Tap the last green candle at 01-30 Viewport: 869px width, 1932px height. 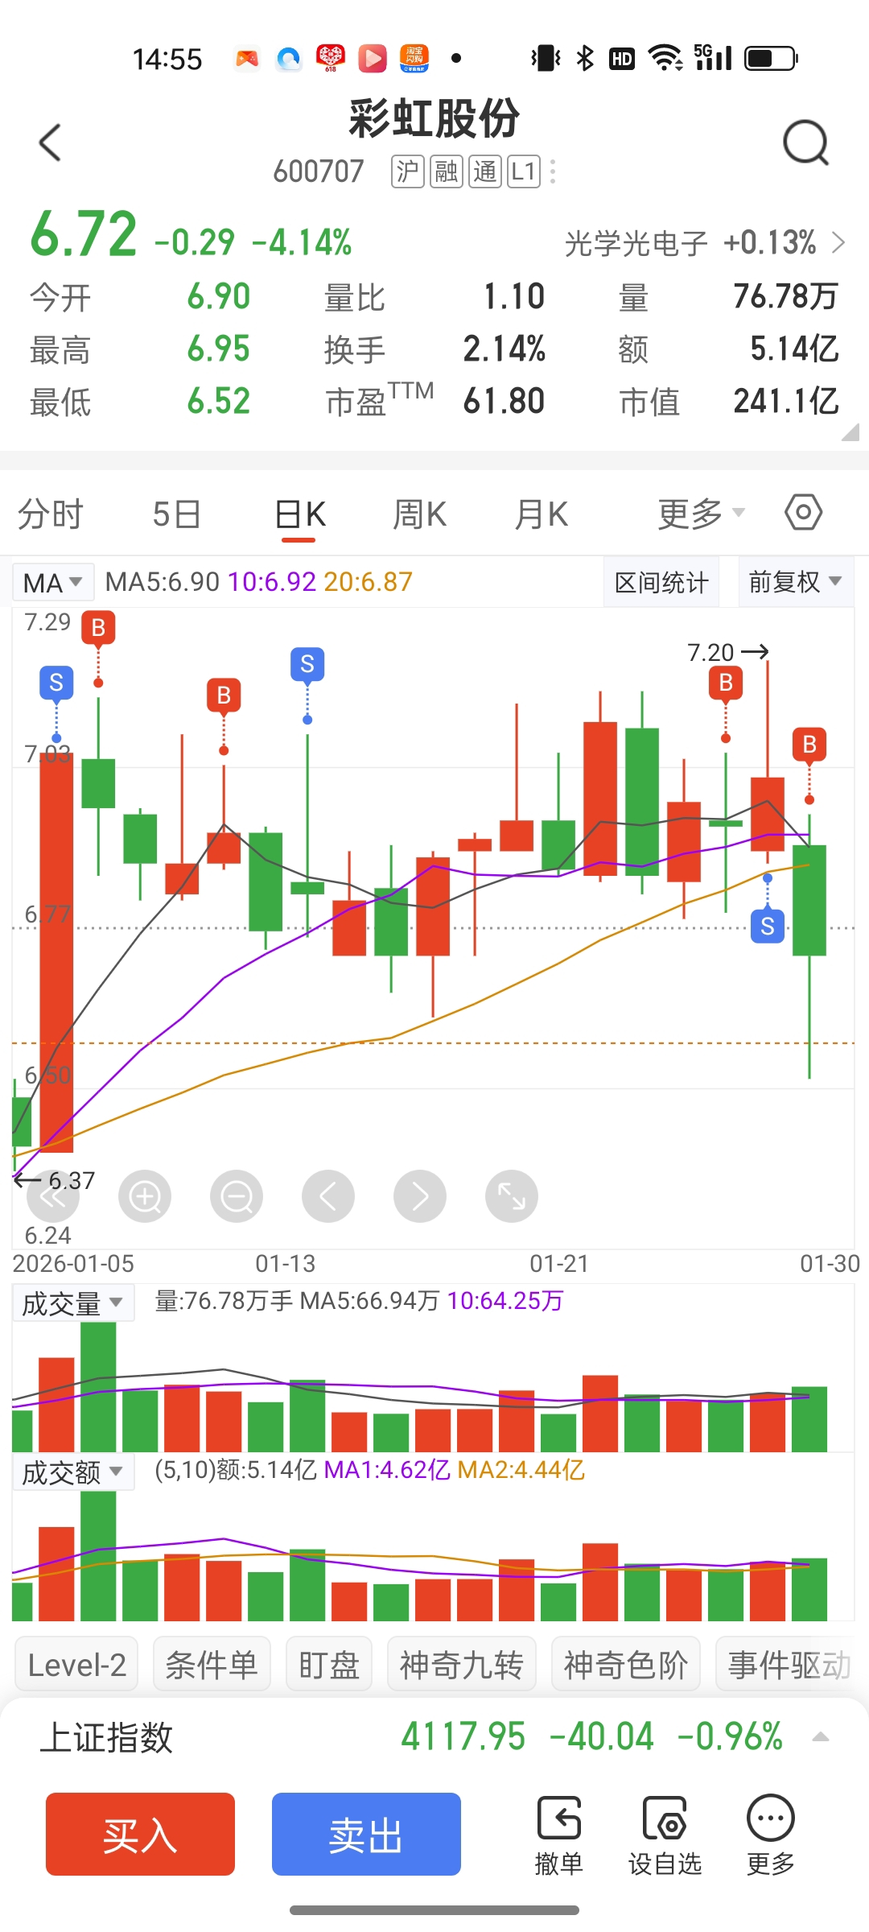[x=809, y=900]
